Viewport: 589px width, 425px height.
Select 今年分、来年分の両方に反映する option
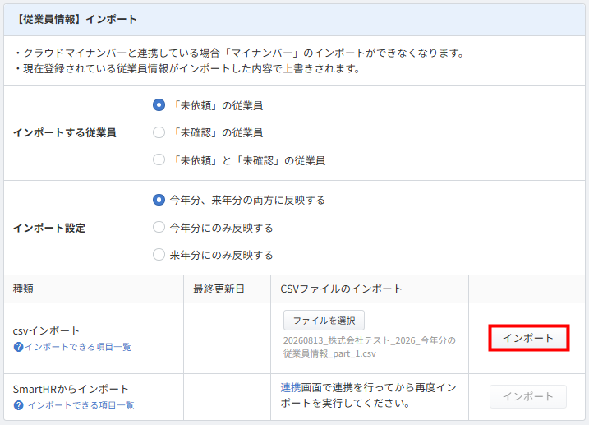pos(159,200)
